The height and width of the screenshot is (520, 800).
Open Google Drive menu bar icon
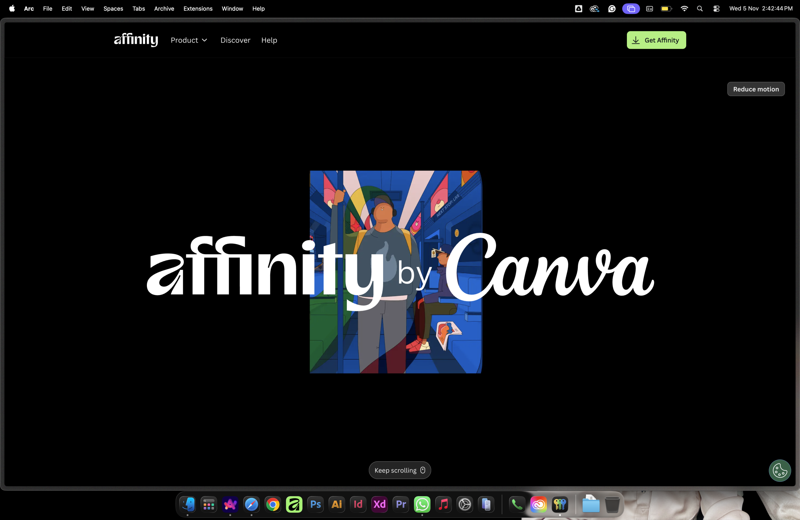[x=578, y=9]
